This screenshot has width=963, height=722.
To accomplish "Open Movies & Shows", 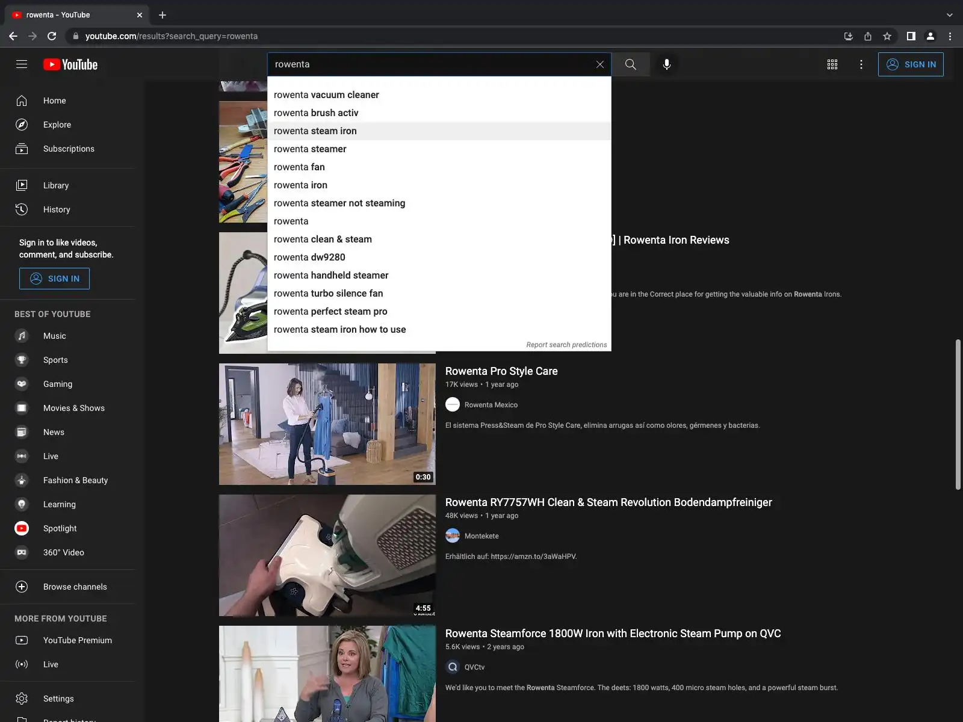I will pos(67,408).
